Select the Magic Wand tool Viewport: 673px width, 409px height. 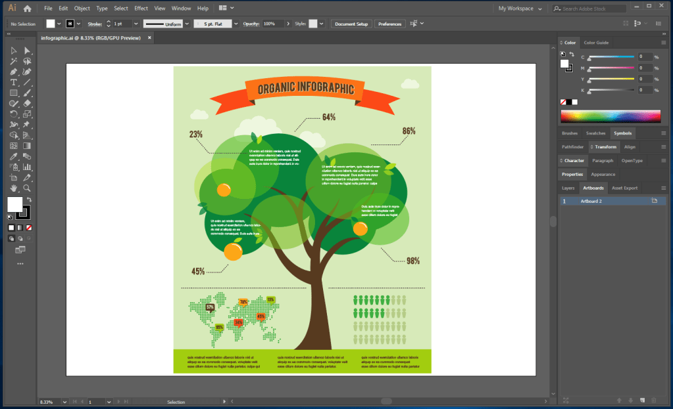(x=13, y=61)
